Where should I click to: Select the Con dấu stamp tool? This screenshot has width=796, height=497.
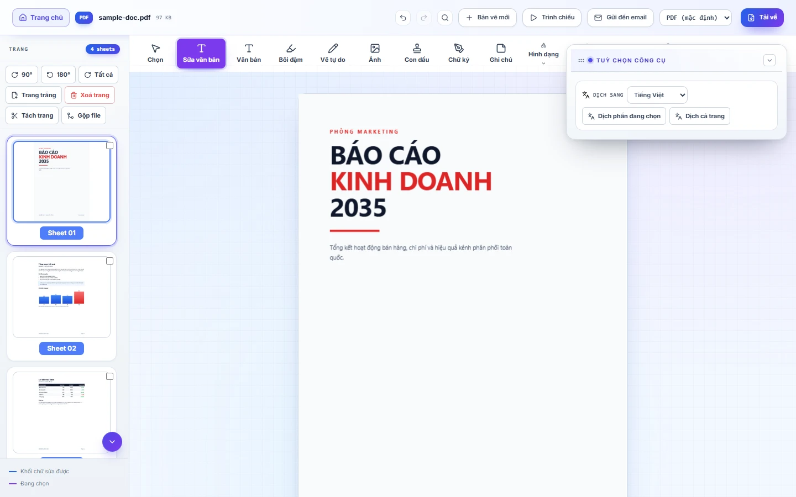(x=417, y=54)
